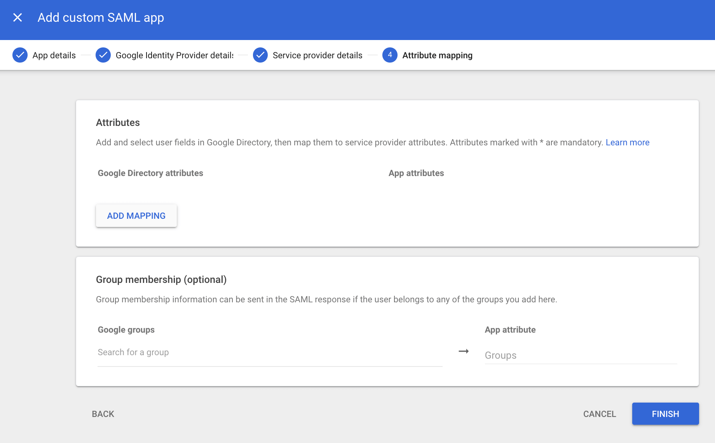
Task: Click the Groups app attribute field
Action: pos(581,355)
